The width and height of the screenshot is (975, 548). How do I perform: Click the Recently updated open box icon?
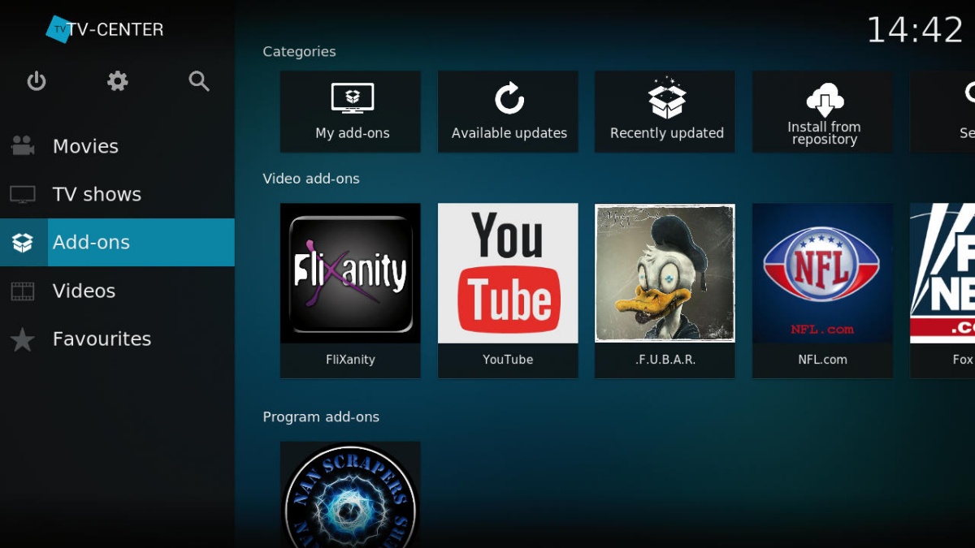tap(667, 97)
